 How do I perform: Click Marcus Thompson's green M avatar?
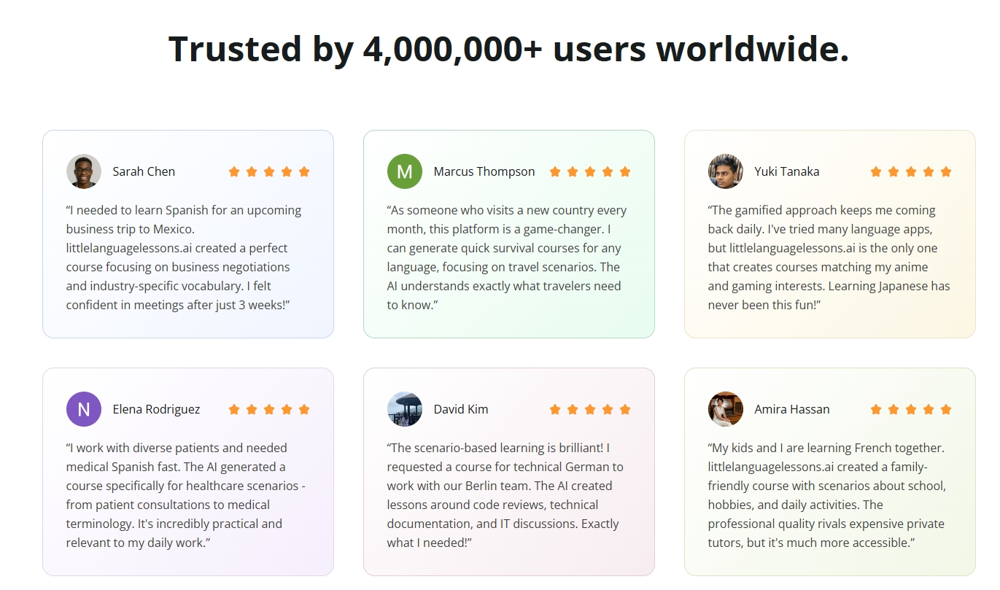pos(405,171)
